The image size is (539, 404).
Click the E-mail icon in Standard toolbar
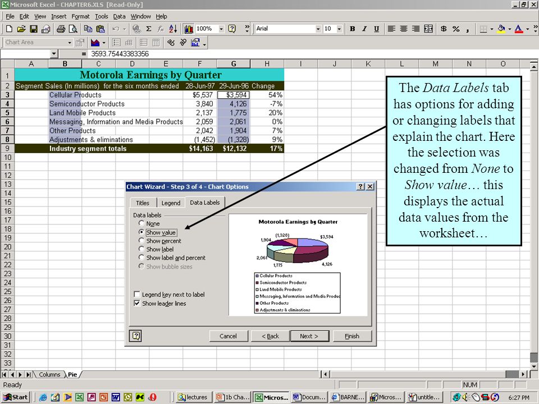pos(45,29)
